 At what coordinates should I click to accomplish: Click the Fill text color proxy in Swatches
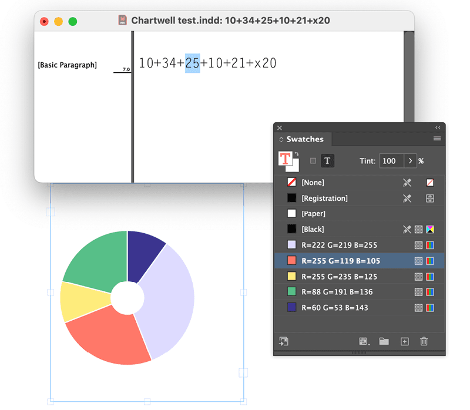285,158
